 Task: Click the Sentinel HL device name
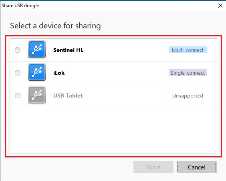click(x=68, y=50)
